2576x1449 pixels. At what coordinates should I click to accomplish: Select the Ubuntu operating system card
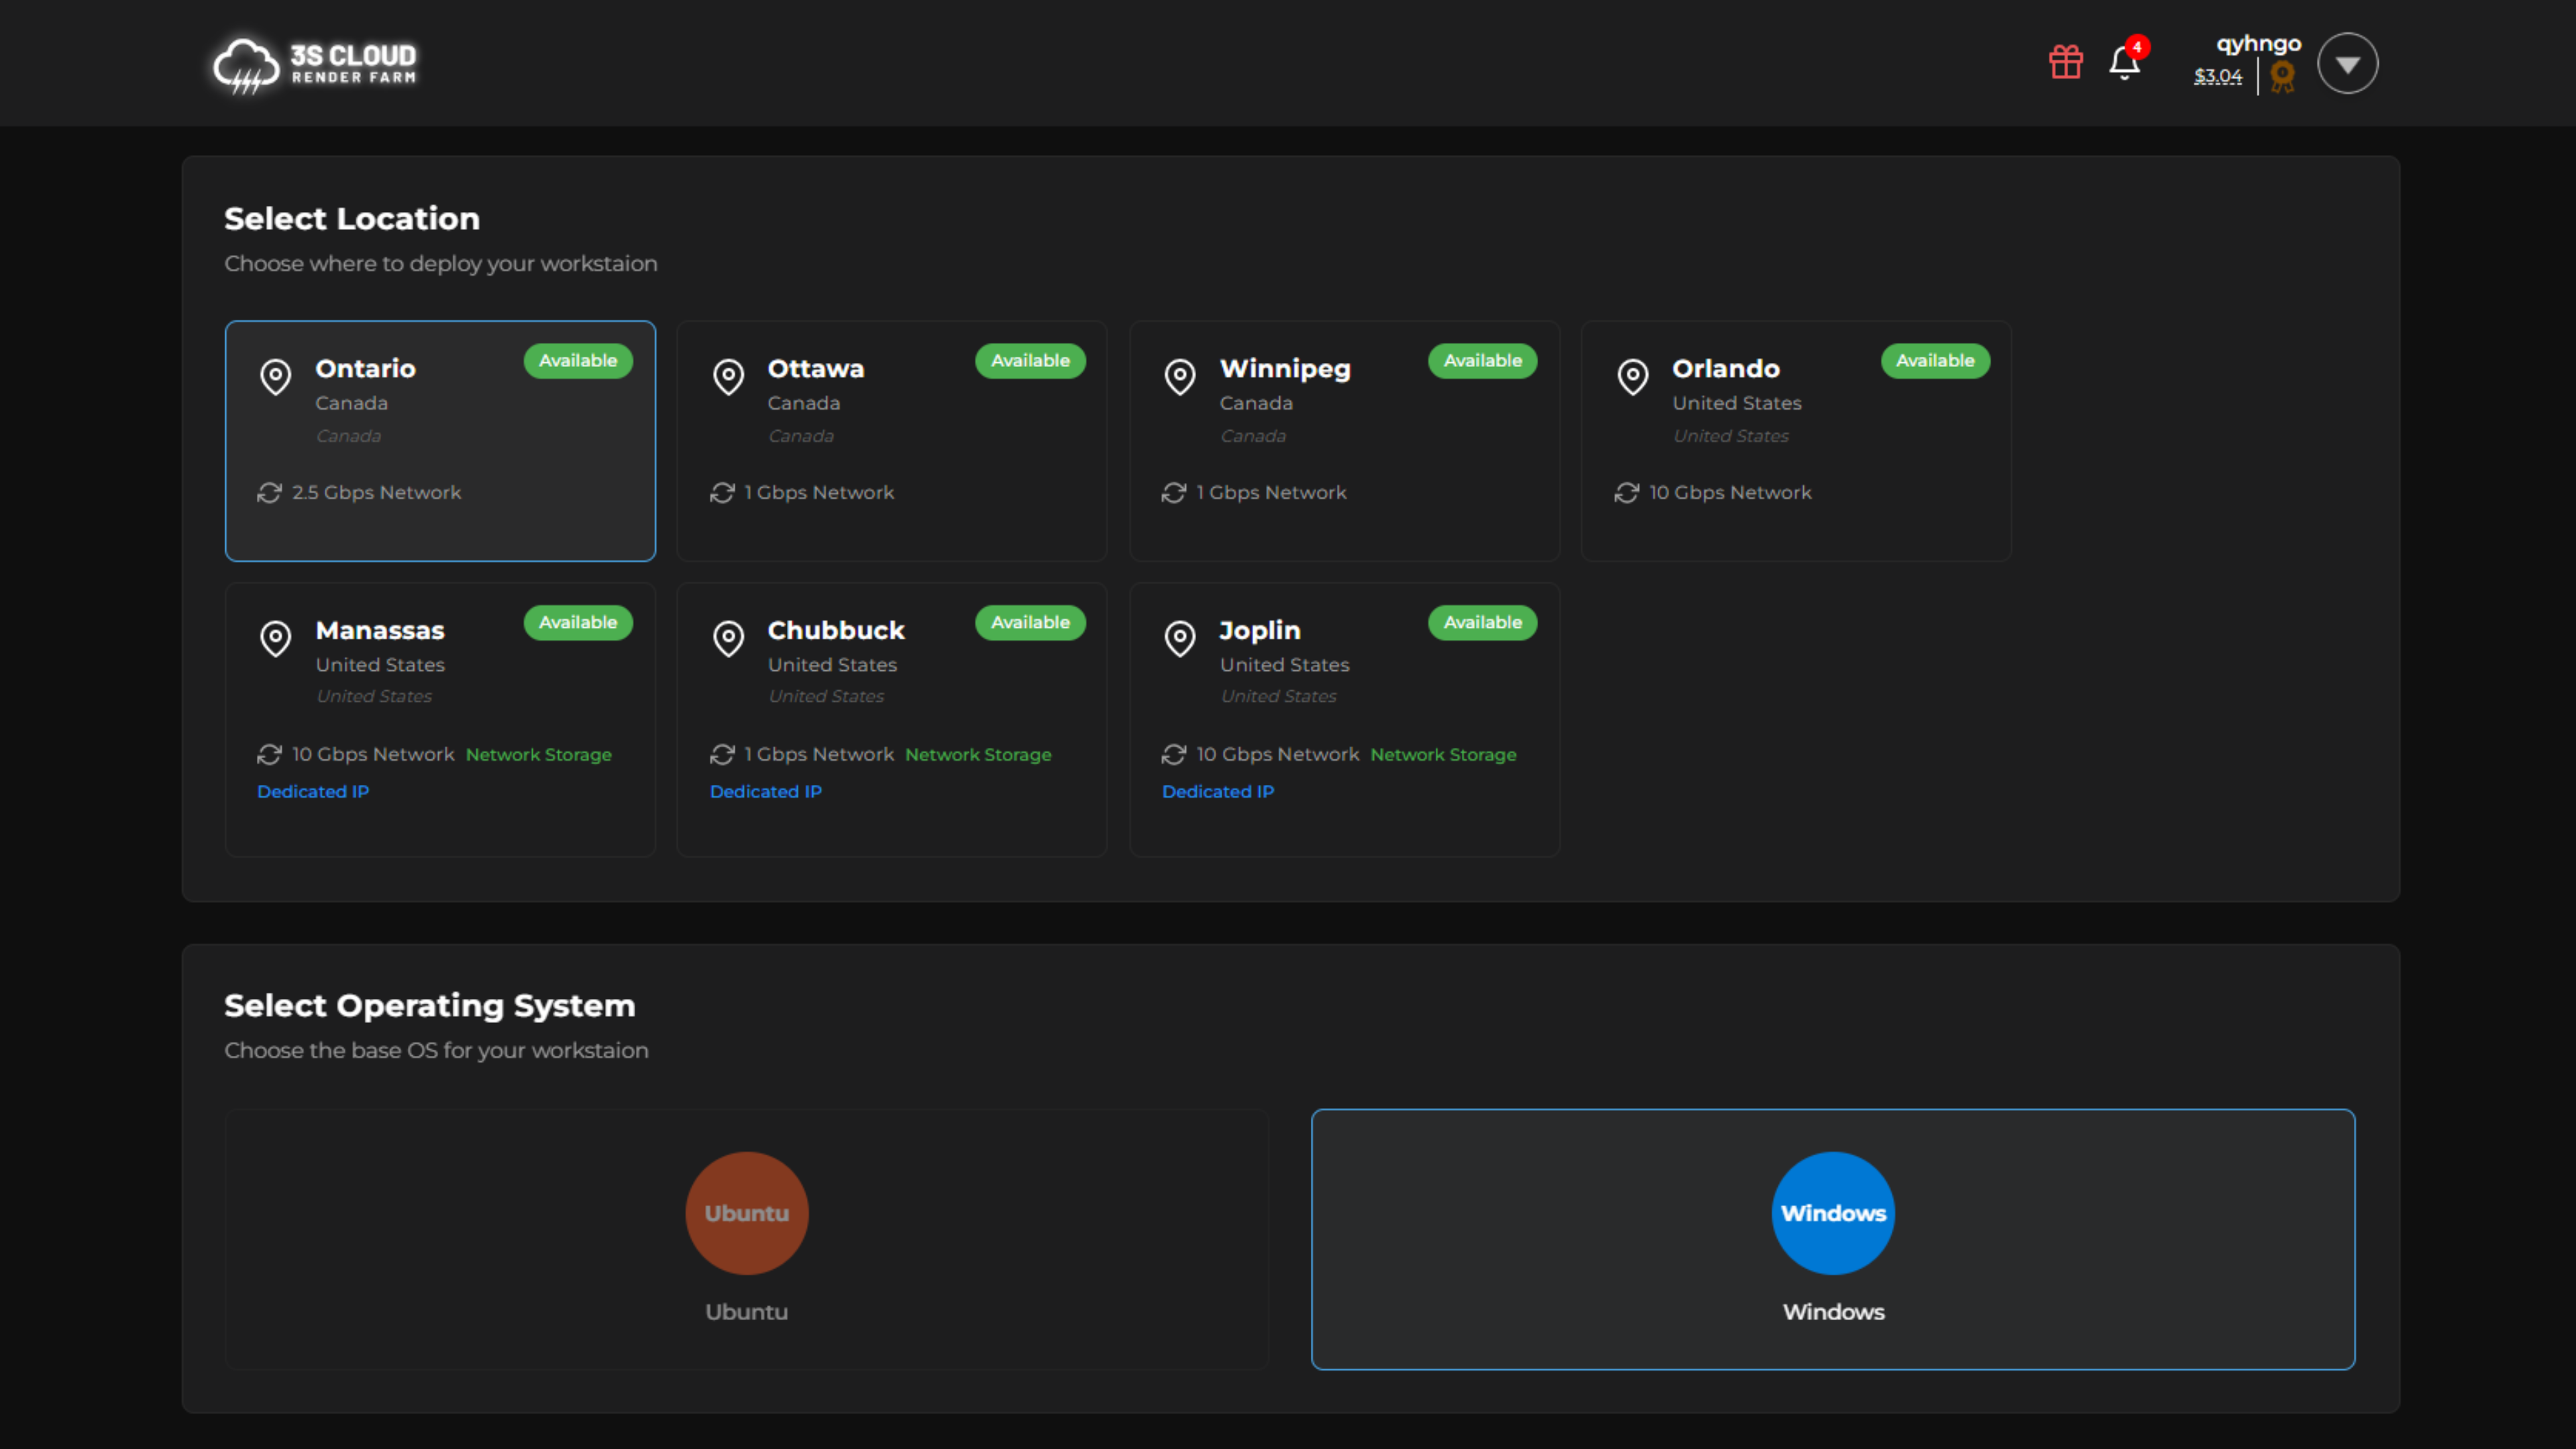point(746,1238)
